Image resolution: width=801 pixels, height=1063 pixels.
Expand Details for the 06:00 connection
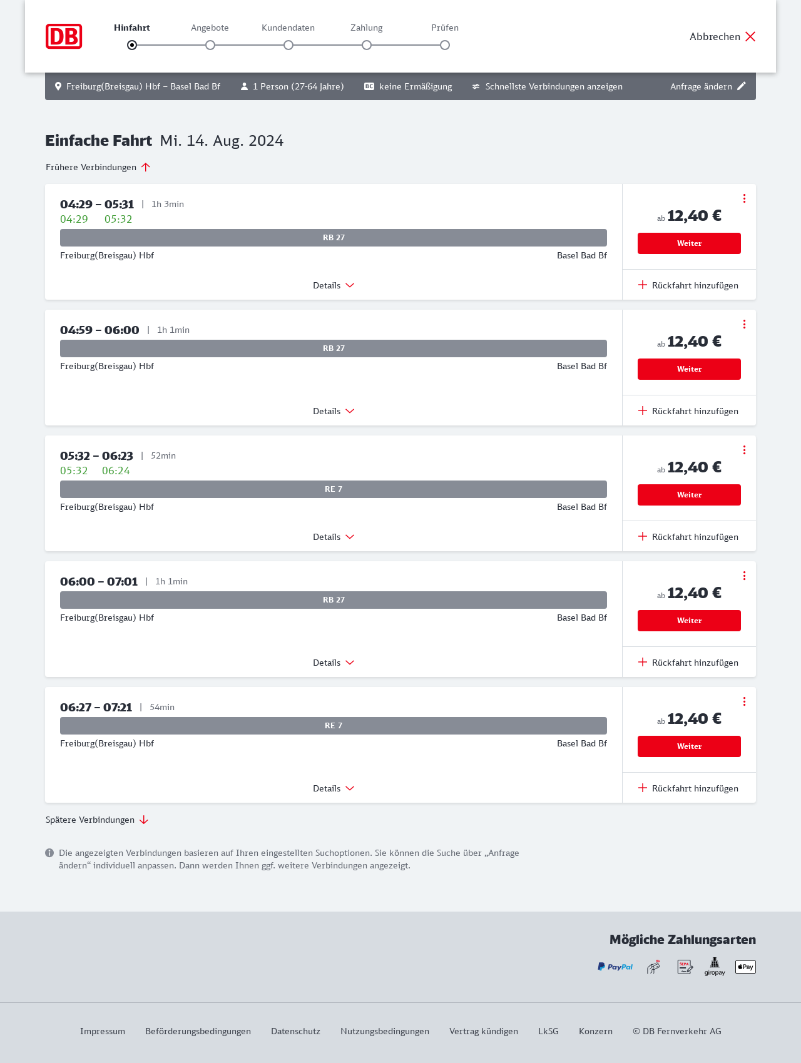[334, 663]
